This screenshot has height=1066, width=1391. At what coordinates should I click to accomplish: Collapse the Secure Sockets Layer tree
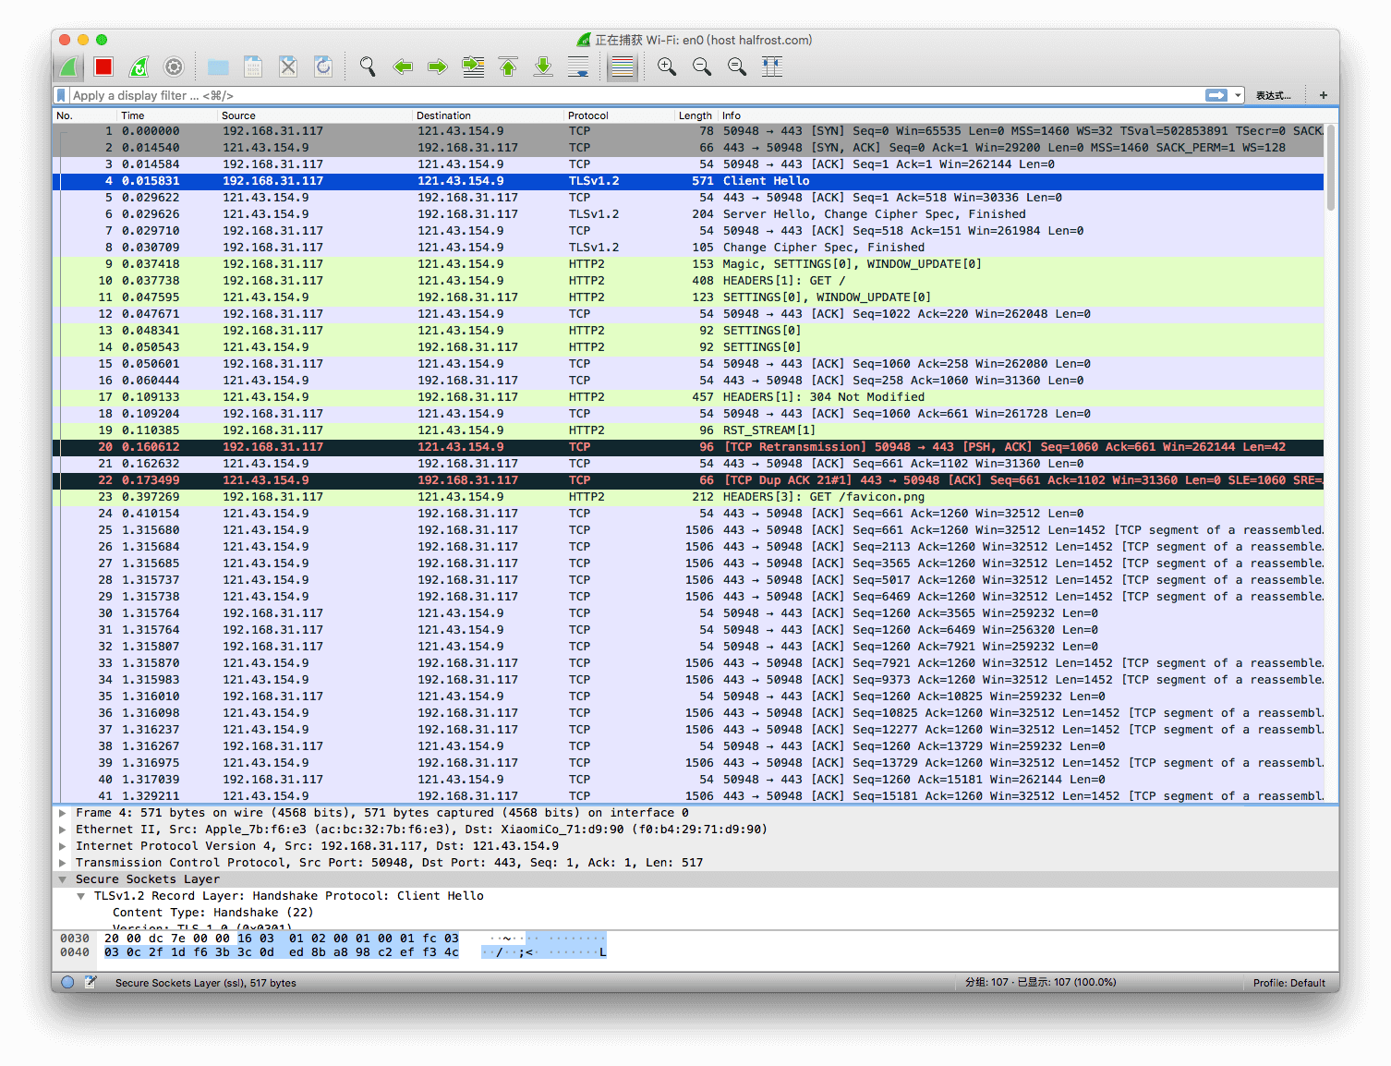62,879
